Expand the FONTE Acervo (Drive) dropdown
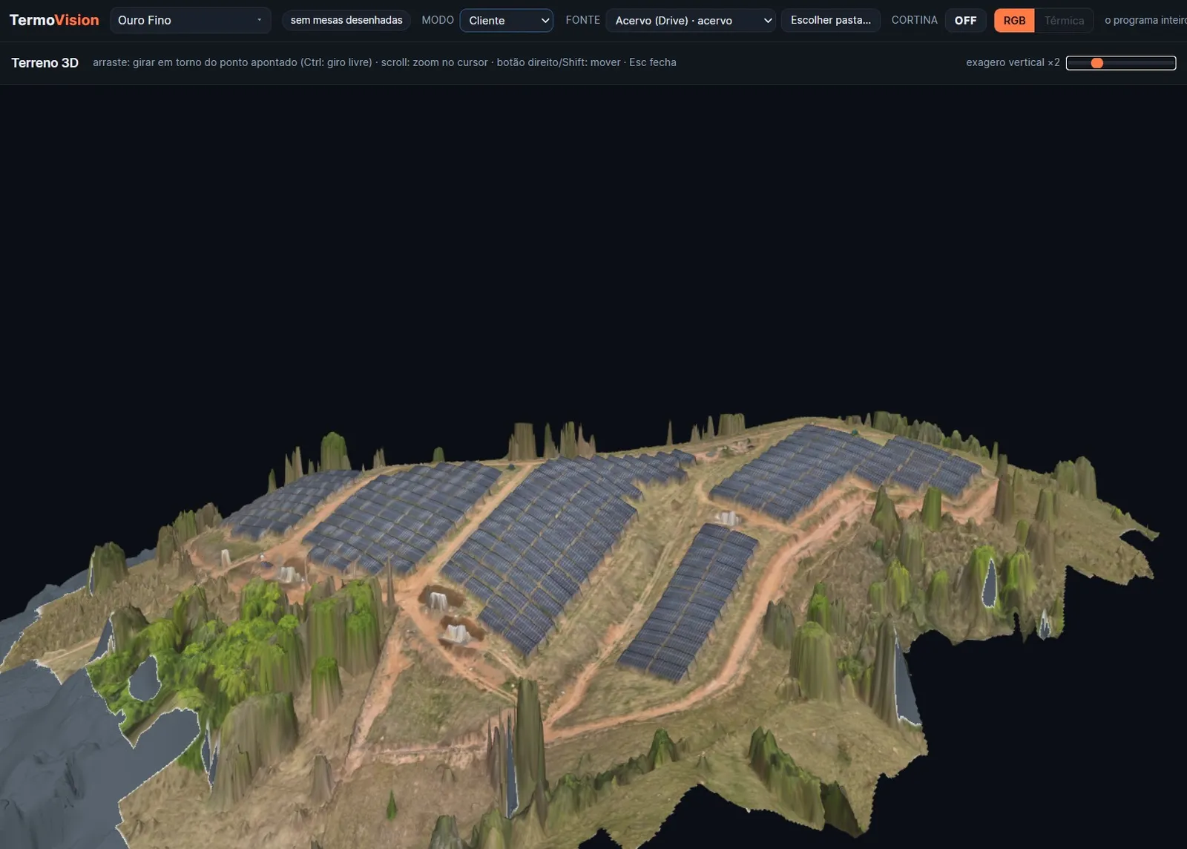This screenshot has width=1187, height=849. pyautogui.click(x=691, y=20)
